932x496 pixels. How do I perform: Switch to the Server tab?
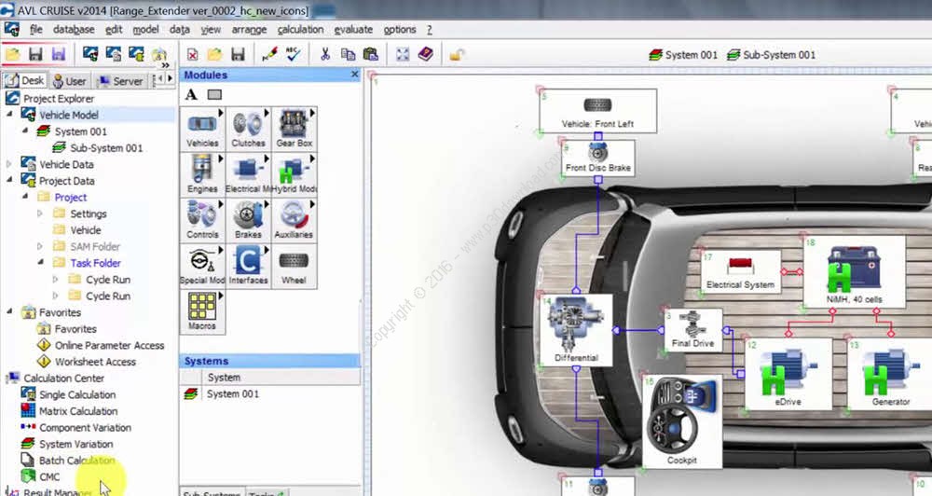(119, 81)
